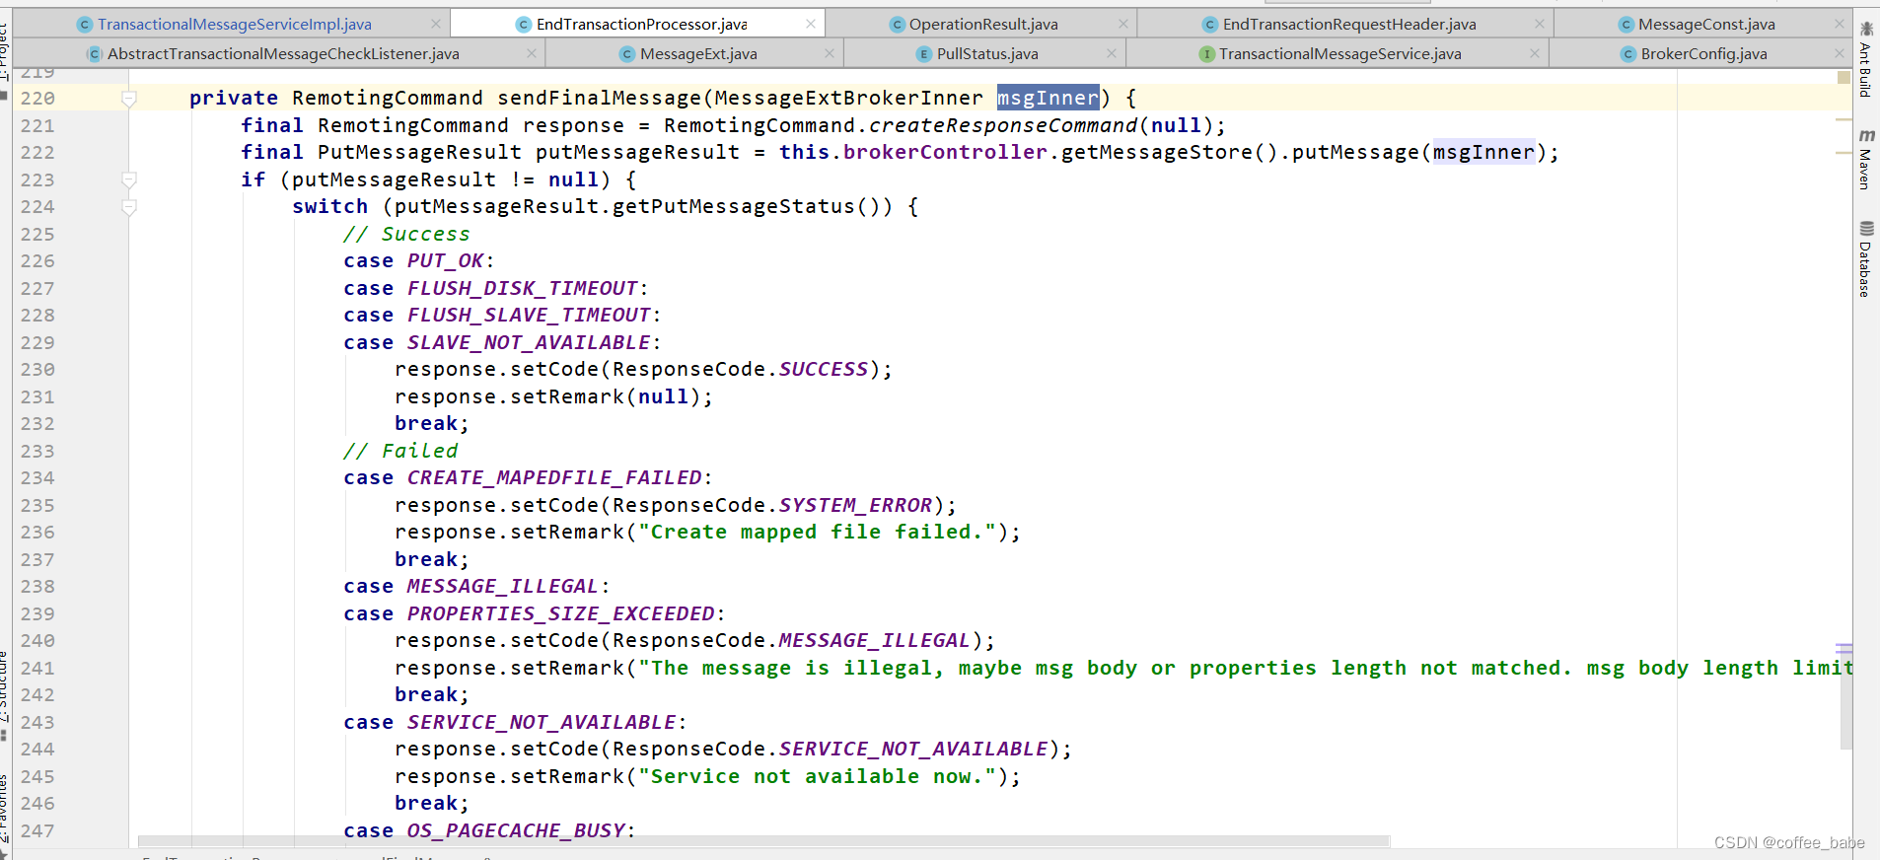Click line number 240 in gutter

coord(37,640)
